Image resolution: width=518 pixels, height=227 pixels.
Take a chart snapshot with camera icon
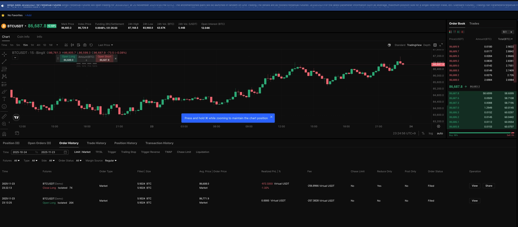[x=85, y=45]
